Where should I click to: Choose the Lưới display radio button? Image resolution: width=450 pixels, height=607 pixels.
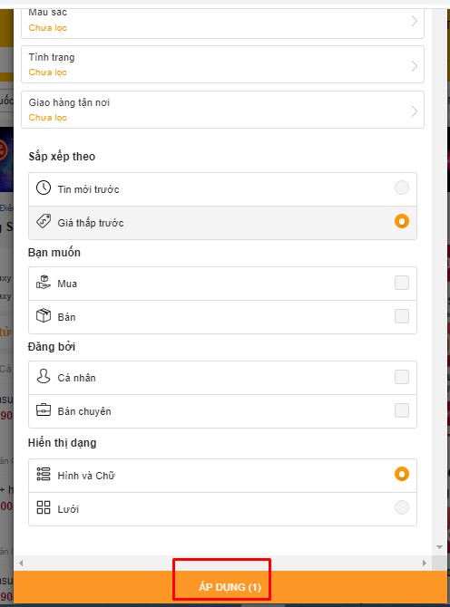(402, 507)
